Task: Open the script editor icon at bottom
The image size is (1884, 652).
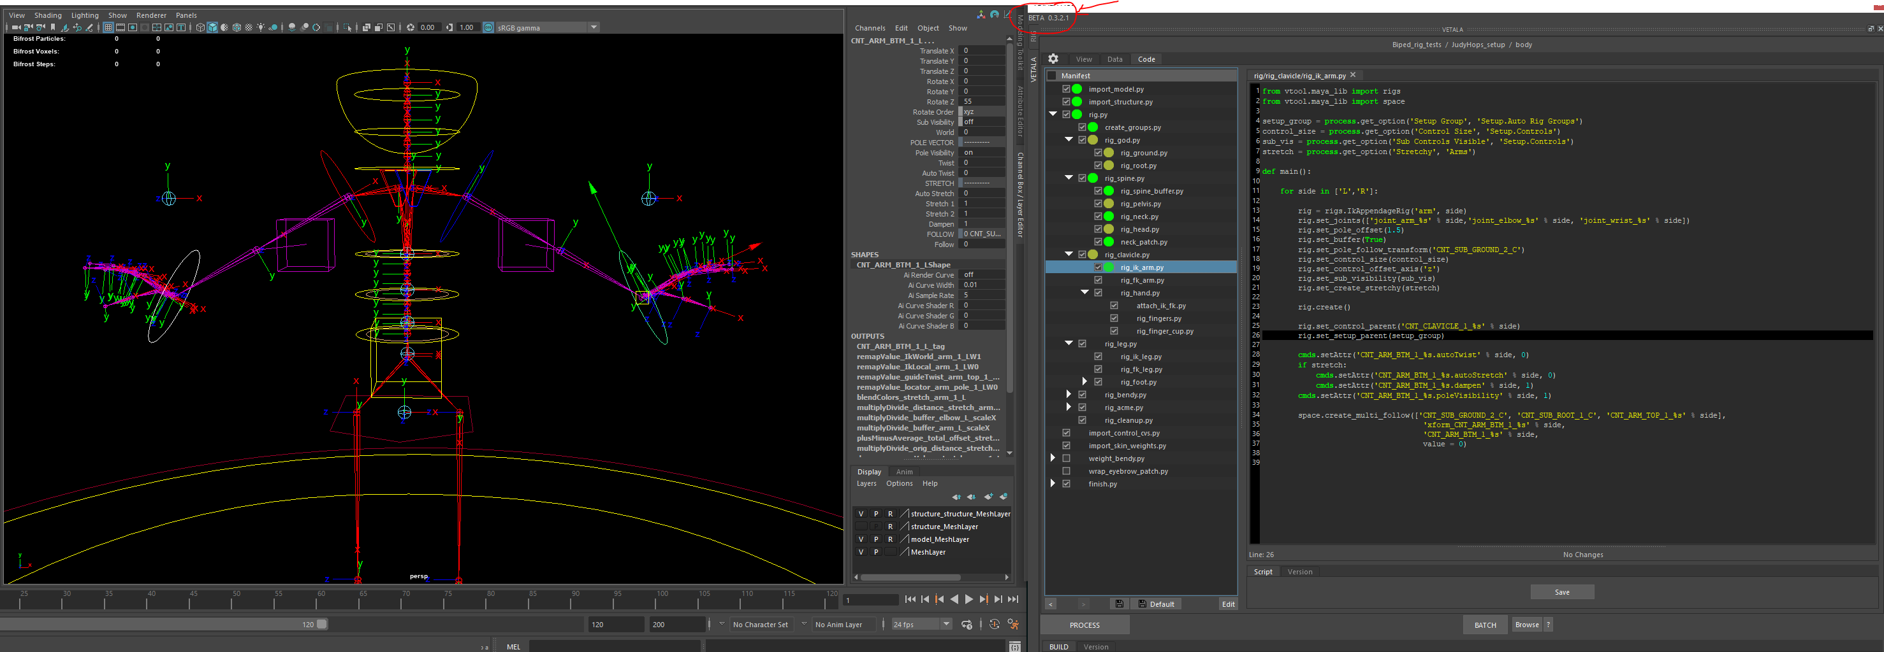Action: tap(1016, 647)
